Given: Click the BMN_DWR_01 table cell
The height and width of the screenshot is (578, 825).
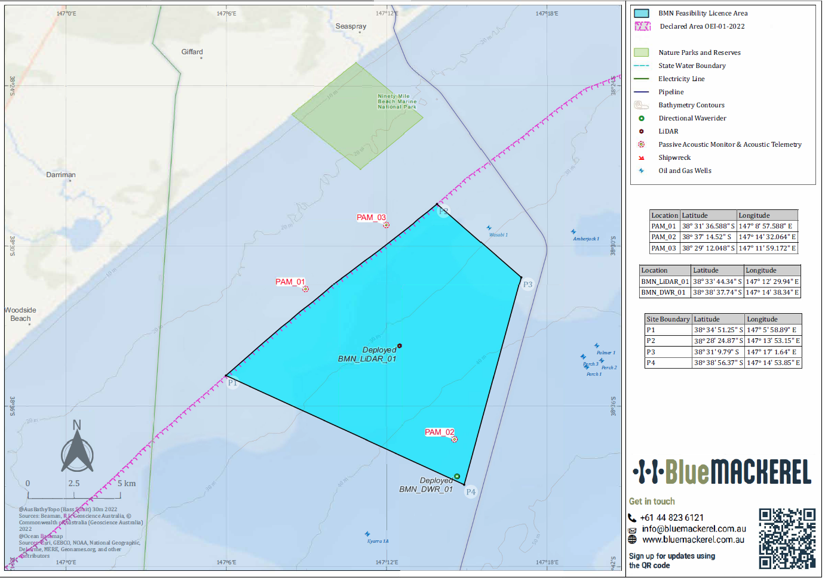Looking at the screenshot, I should (665, 292).
